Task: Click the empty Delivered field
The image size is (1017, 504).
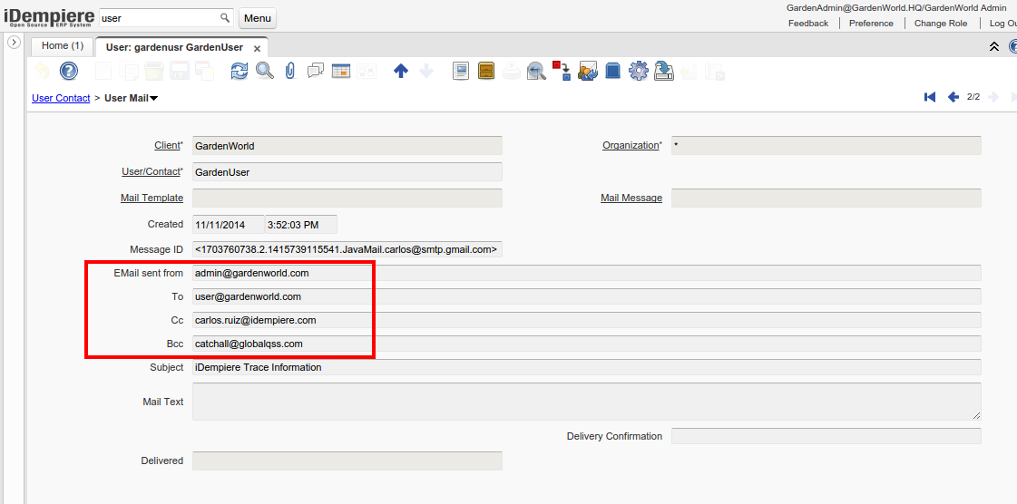Action: [x=347, y=460]
